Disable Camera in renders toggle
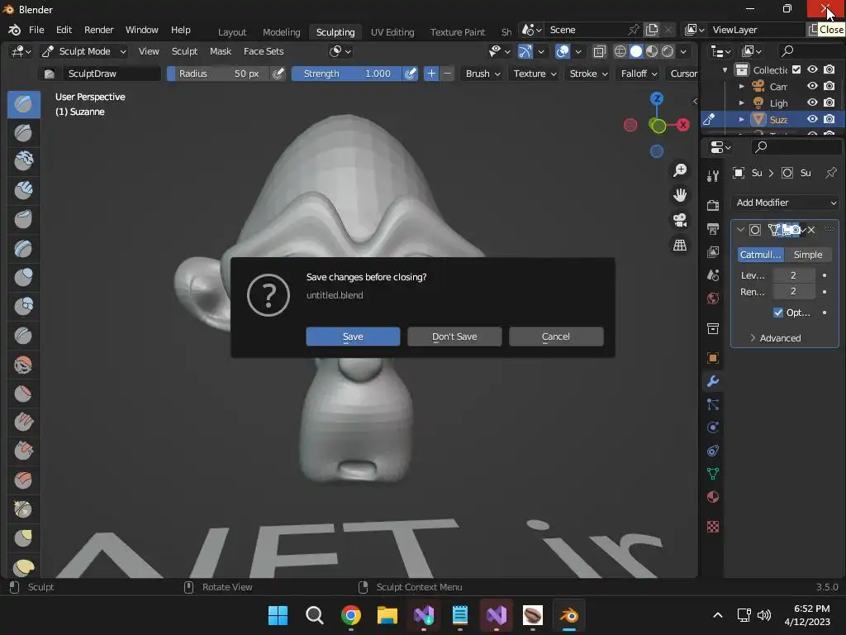The image size is (846, 635). pos(829,86)
